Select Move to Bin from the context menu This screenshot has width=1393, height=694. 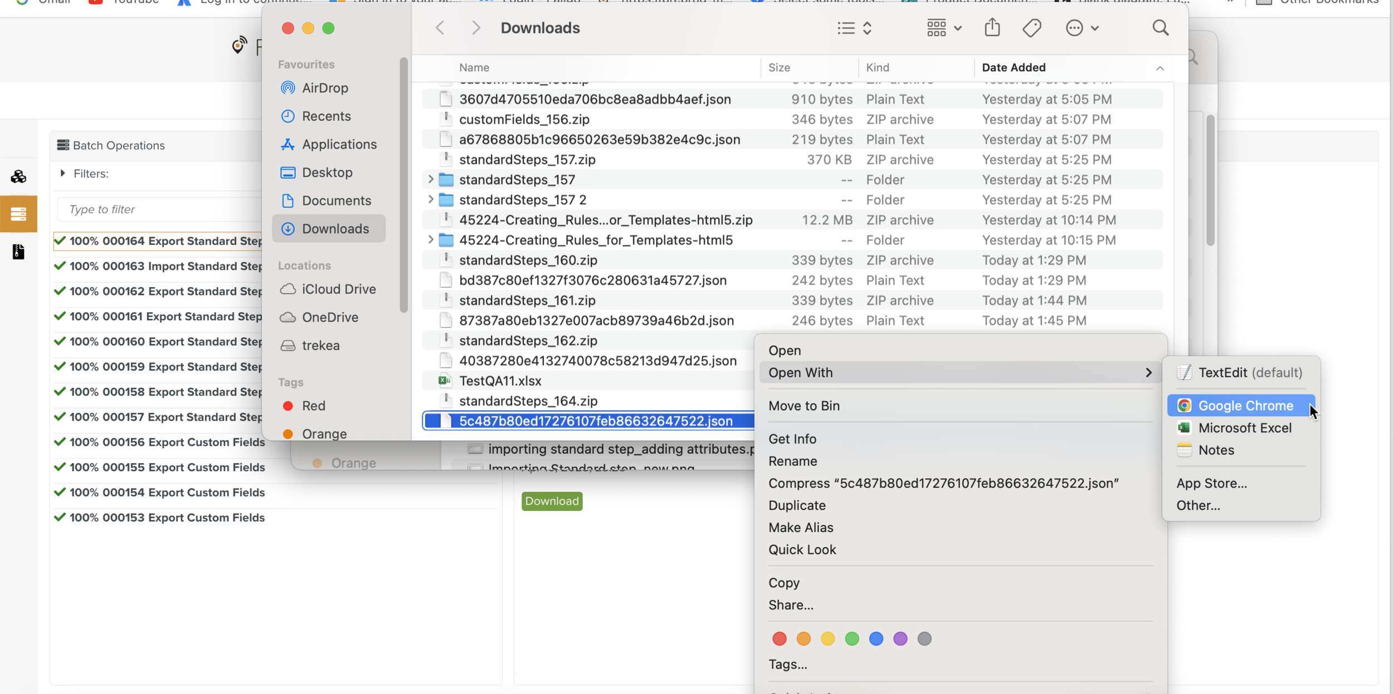pos(803,405)
